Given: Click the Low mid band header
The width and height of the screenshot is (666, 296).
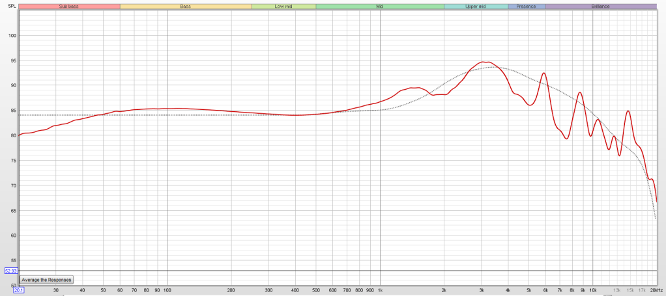Looking at the screenshot, I should pyautogui.click(x=283, y=6).
